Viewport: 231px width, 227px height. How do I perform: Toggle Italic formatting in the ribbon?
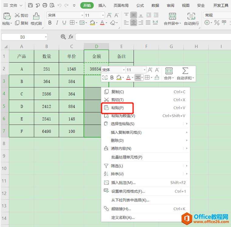pos(57,23)
